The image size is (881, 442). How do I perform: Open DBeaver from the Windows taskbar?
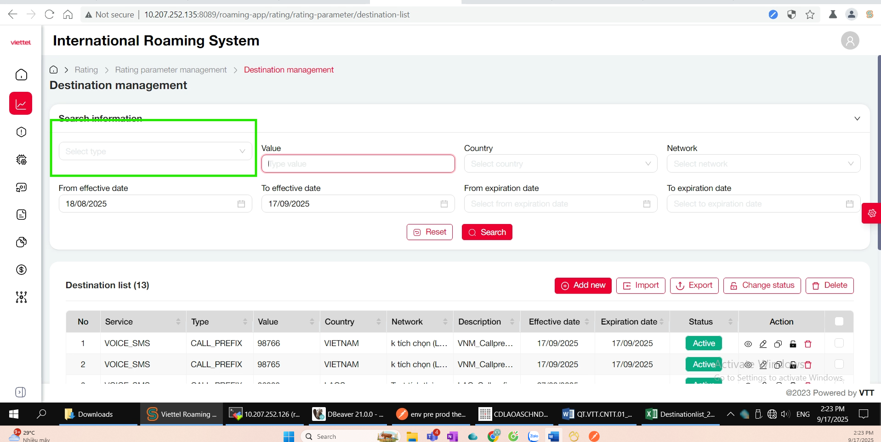click(348, 414)
